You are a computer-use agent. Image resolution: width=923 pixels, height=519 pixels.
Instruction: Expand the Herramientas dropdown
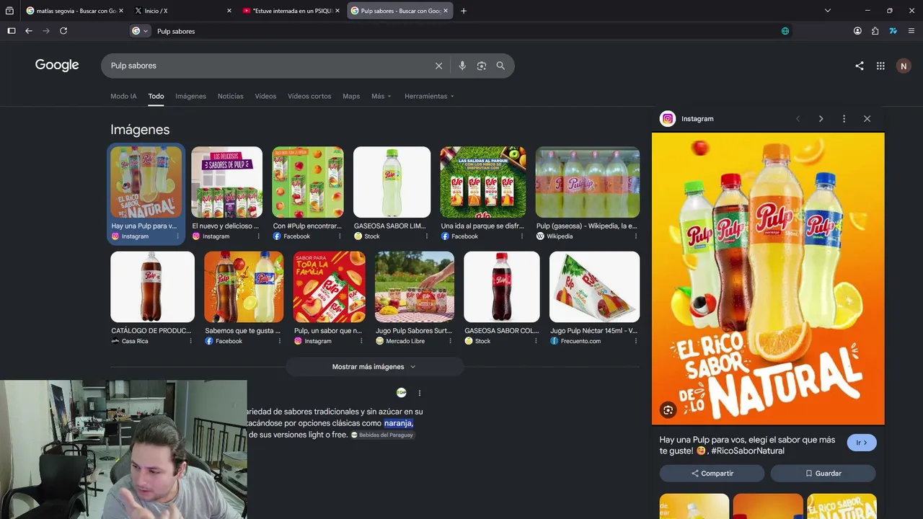click(429, 97)
